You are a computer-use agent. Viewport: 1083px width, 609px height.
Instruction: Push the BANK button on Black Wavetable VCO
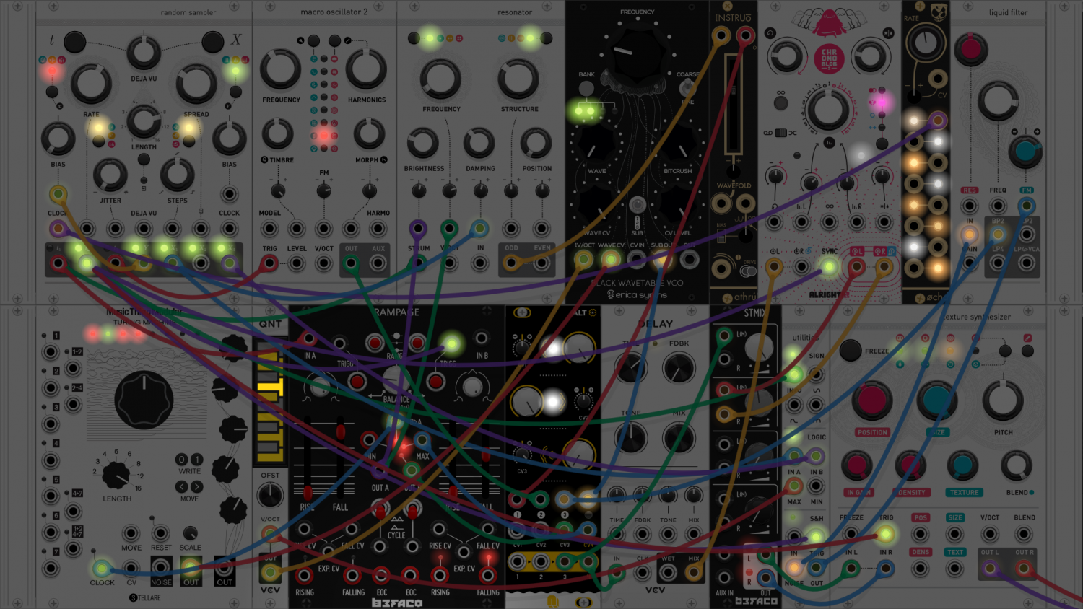(x=586, y=88)
